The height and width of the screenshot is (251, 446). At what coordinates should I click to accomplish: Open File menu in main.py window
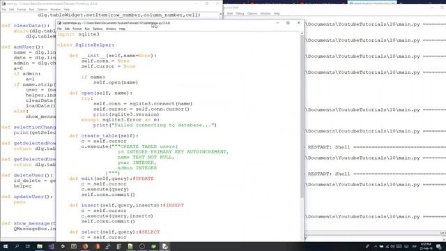(4, 9)
